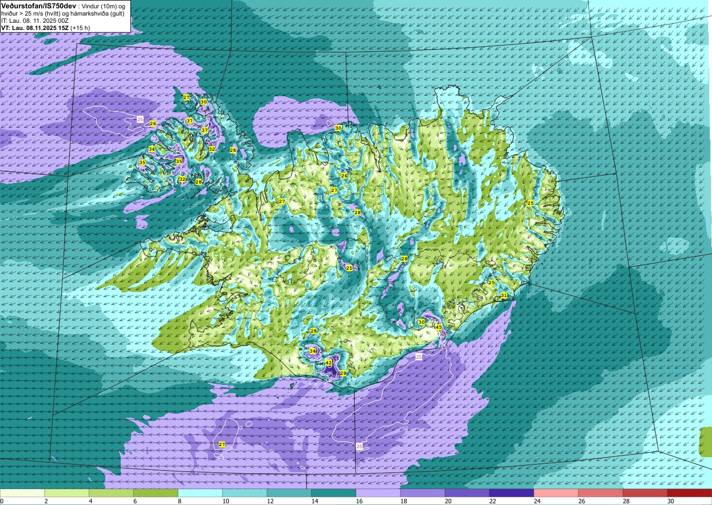Image resolution: width=712 pixels, height=505 pixels.
Task: Click the salmon 26–28 m/s legend swatch
Action: (x=601, y=493)
